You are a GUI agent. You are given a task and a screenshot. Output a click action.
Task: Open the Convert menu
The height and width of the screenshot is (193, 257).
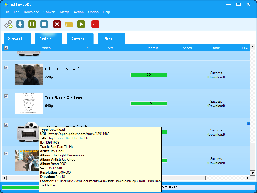pos(49,12)
